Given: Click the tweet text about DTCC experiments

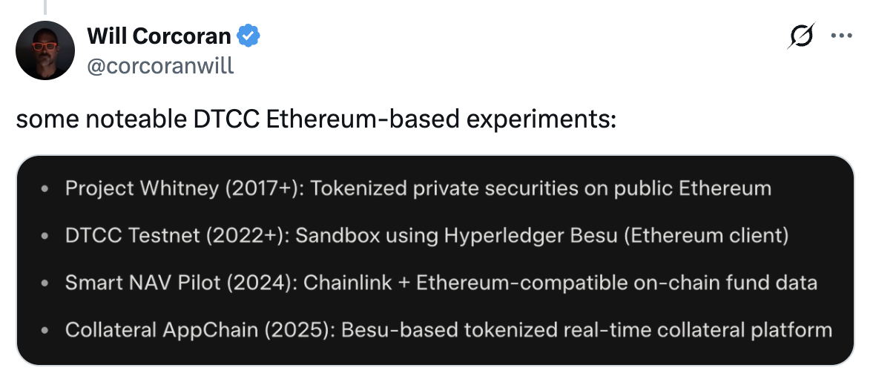Looking at the screenshot, I should (x=315, y=119).
